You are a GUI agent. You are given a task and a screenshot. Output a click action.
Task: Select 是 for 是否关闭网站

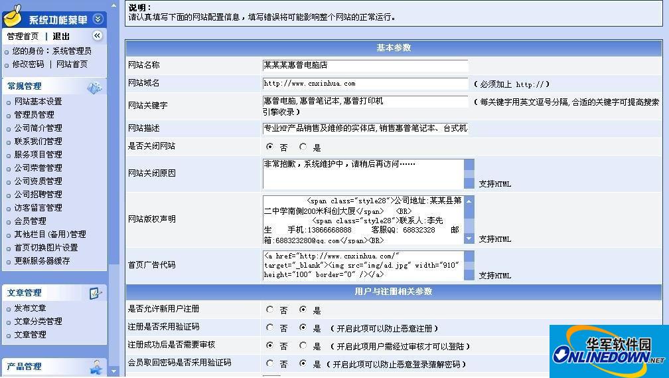303,147
